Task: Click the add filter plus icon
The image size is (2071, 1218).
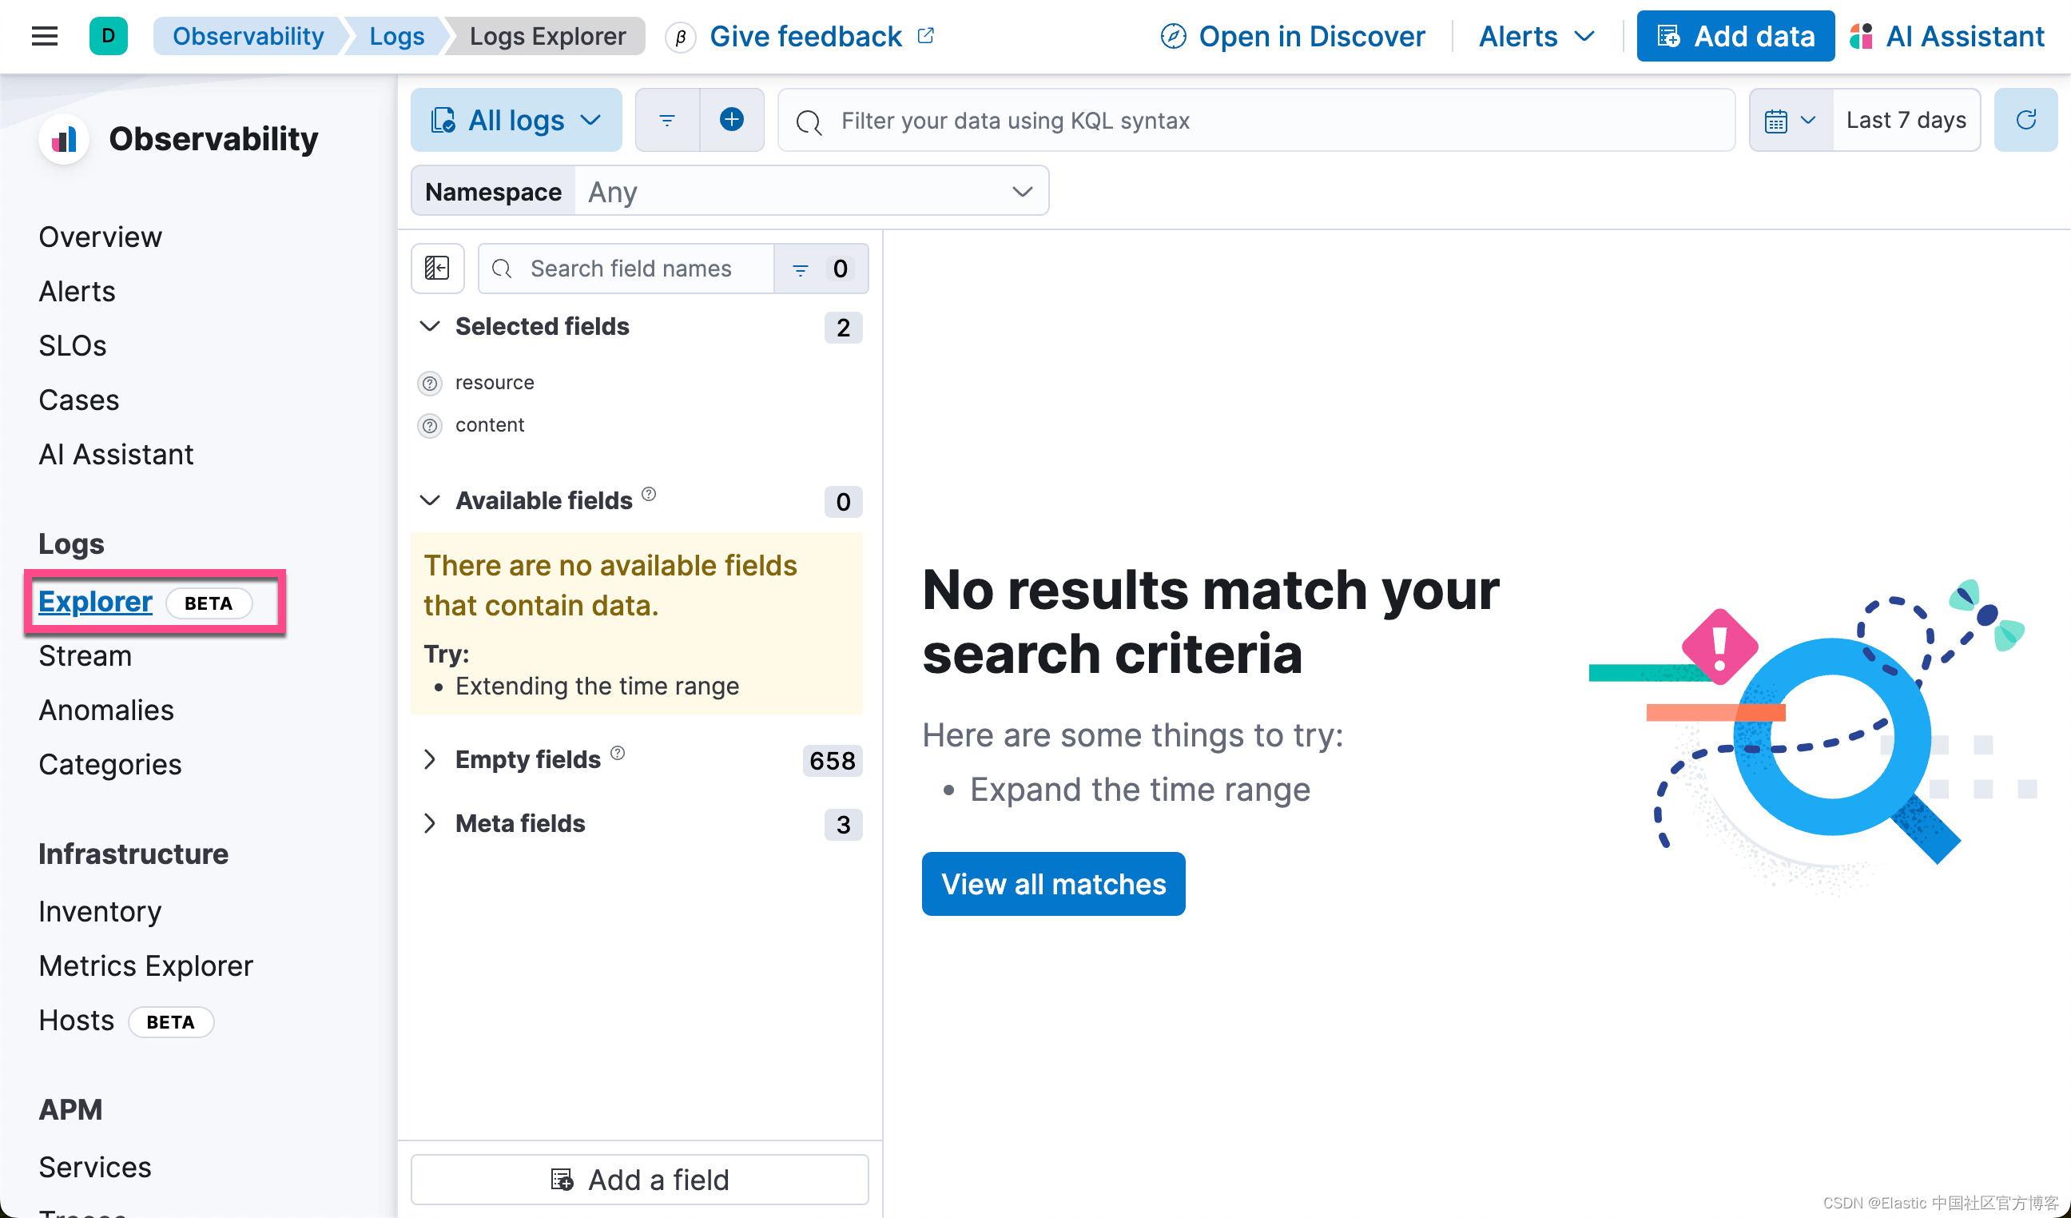Action: (730, 120)
